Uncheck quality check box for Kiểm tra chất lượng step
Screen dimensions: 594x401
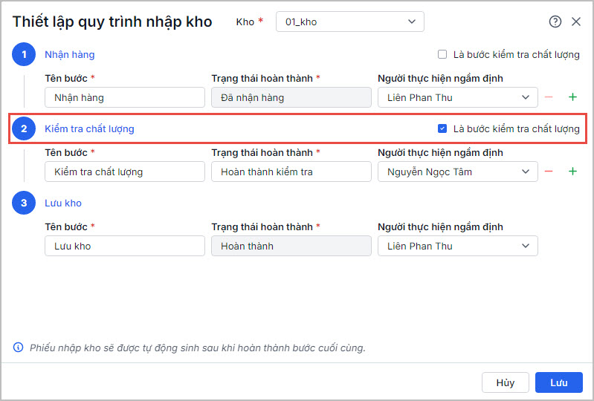coord(442,128)
